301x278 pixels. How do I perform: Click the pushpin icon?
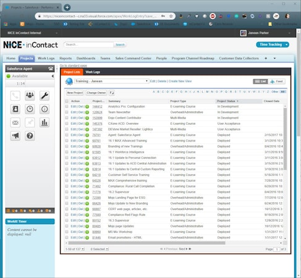click(x=30, y=122)
